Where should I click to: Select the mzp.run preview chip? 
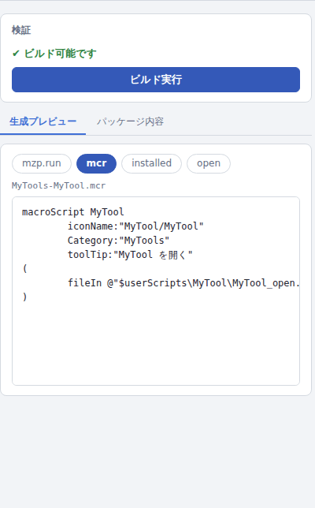pyautogui.click(x=42, y=163)
